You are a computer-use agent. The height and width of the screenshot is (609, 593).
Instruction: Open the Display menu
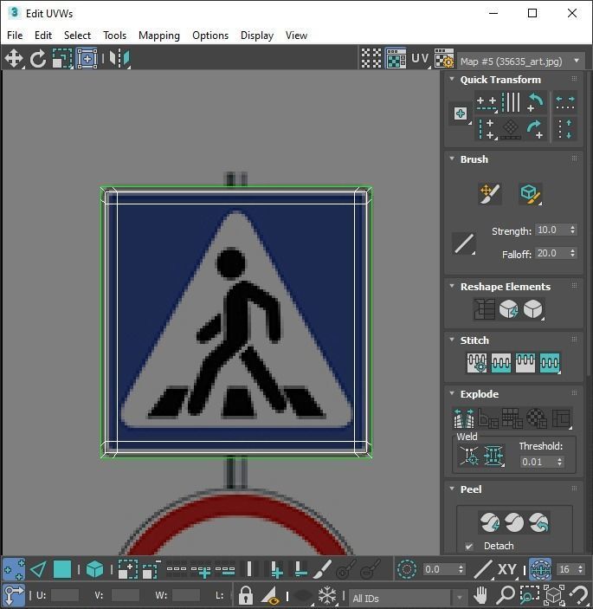[257, 36]
